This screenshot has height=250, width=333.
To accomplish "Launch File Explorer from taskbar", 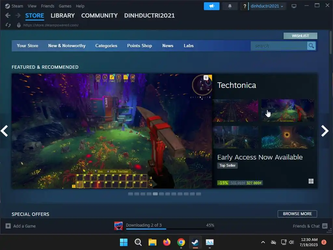I will coord(152,242).
